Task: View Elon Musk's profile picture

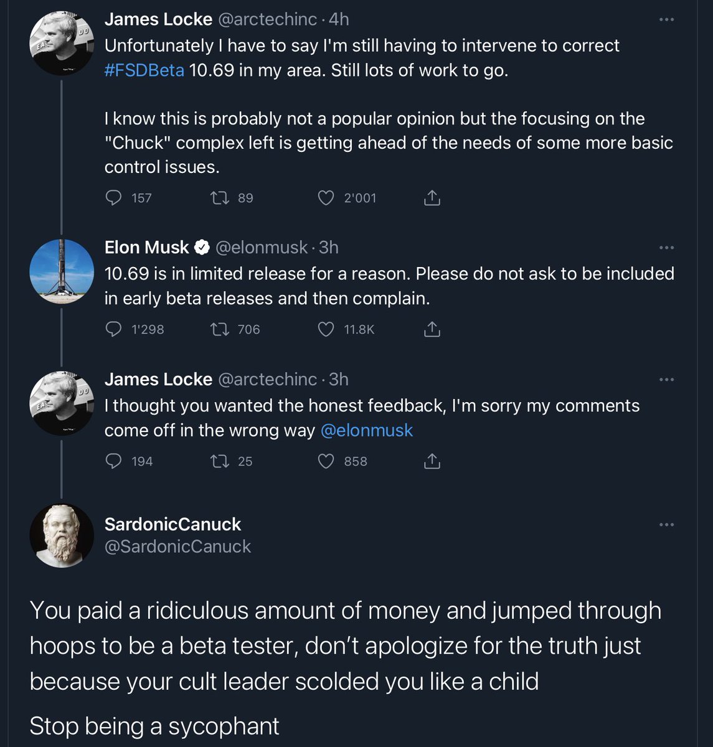Action: pyautogui.click(x=61, y=271)
